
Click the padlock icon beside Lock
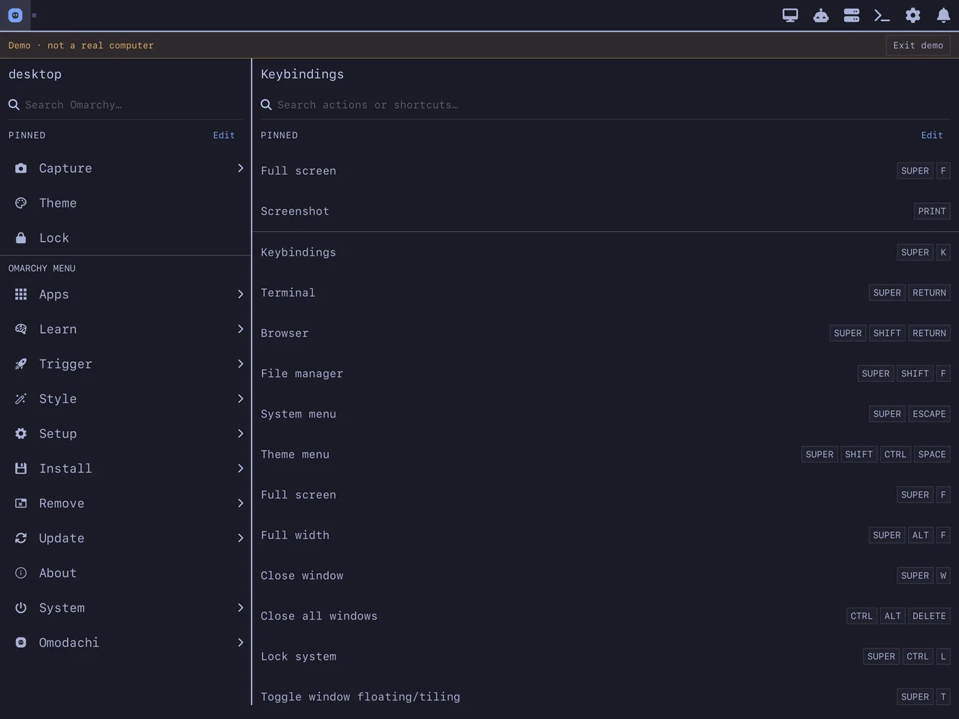click(21, 238)
